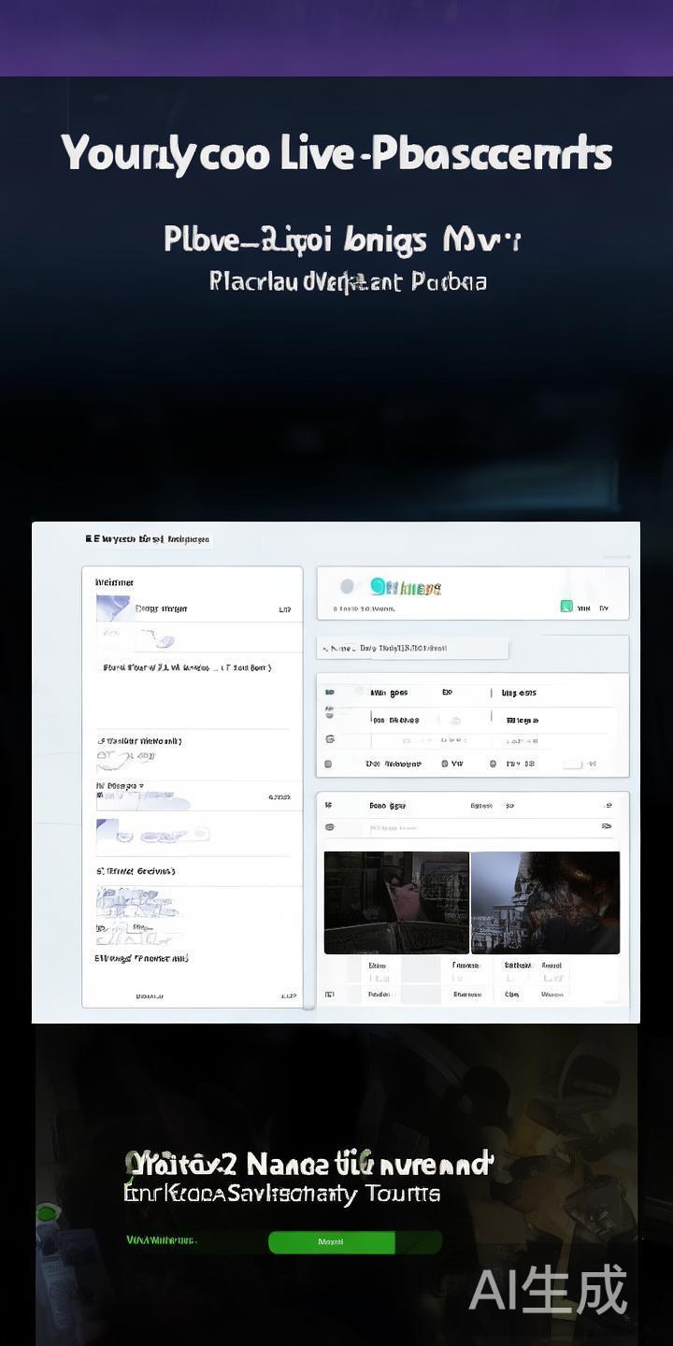The height and width of the screenshot is (1346, 673).
Task: Click the first row icon in the middle table
Action: (x=329, y=694)
